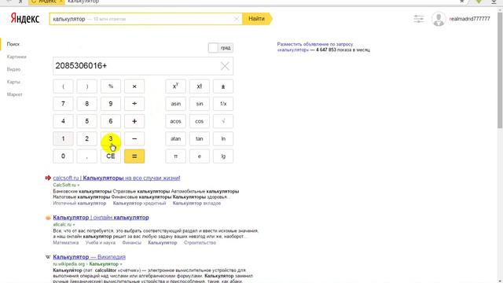The width and height of the screenshot is (503, 283).
Task: Click the pi constant key
Action: point(175,156)
